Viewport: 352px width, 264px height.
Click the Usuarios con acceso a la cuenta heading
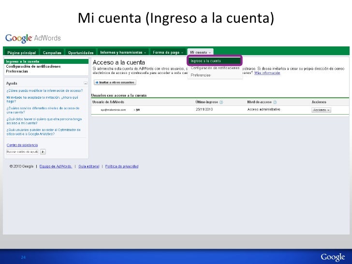[x=119, y=95]
